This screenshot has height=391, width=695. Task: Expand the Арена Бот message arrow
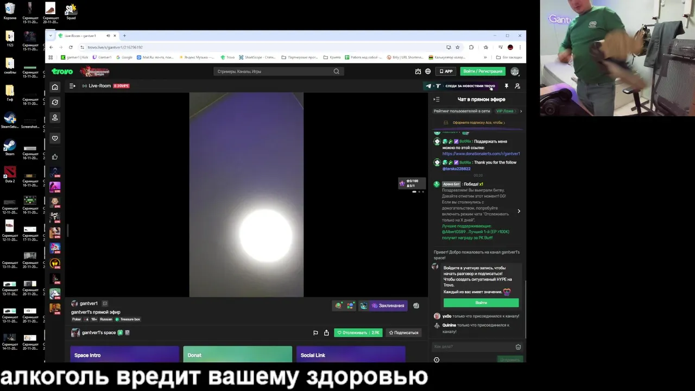pos(519,211)
